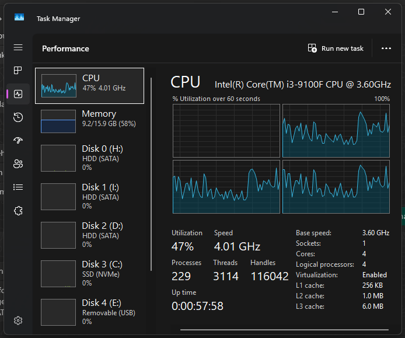
Task: Click the top-left CPU core graph
Action: [226, 131]
